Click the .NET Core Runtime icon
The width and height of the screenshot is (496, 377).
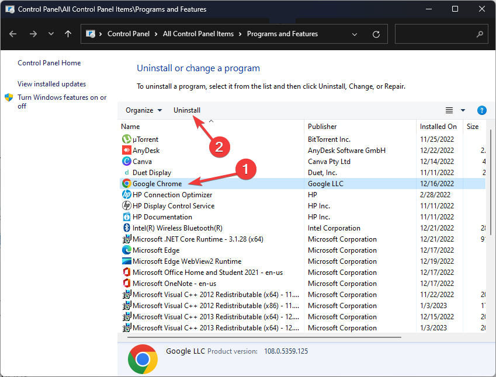point(127,239)
